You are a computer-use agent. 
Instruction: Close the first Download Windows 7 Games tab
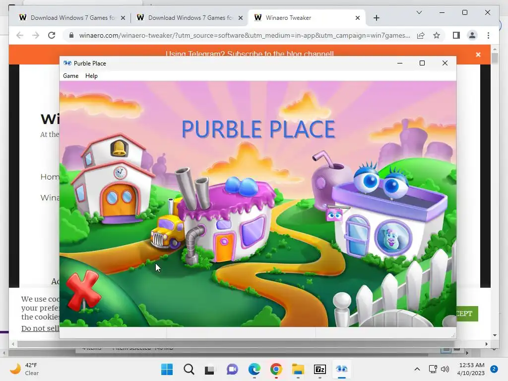point(123,18)
